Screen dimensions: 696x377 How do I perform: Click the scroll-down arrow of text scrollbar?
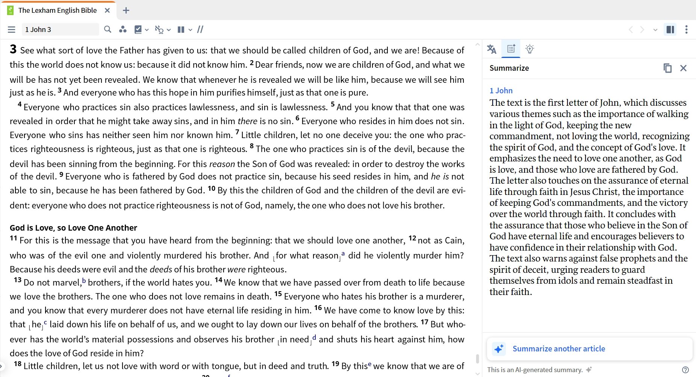pyautogui.click(x=478, y=374)
